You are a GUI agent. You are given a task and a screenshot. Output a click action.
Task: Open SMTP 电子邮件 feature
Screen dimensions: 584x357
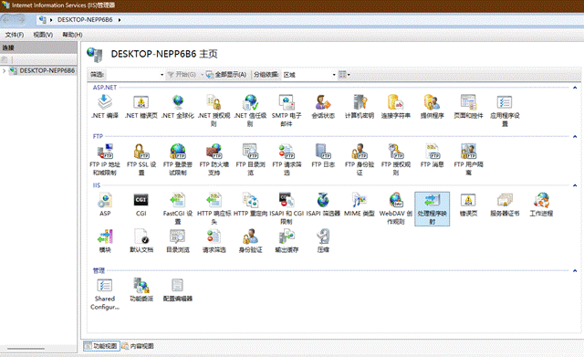[x=287, y=102]
